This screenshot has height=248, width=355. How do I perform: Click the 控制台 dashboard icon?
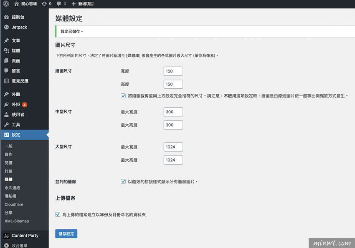tap(6, 17)
